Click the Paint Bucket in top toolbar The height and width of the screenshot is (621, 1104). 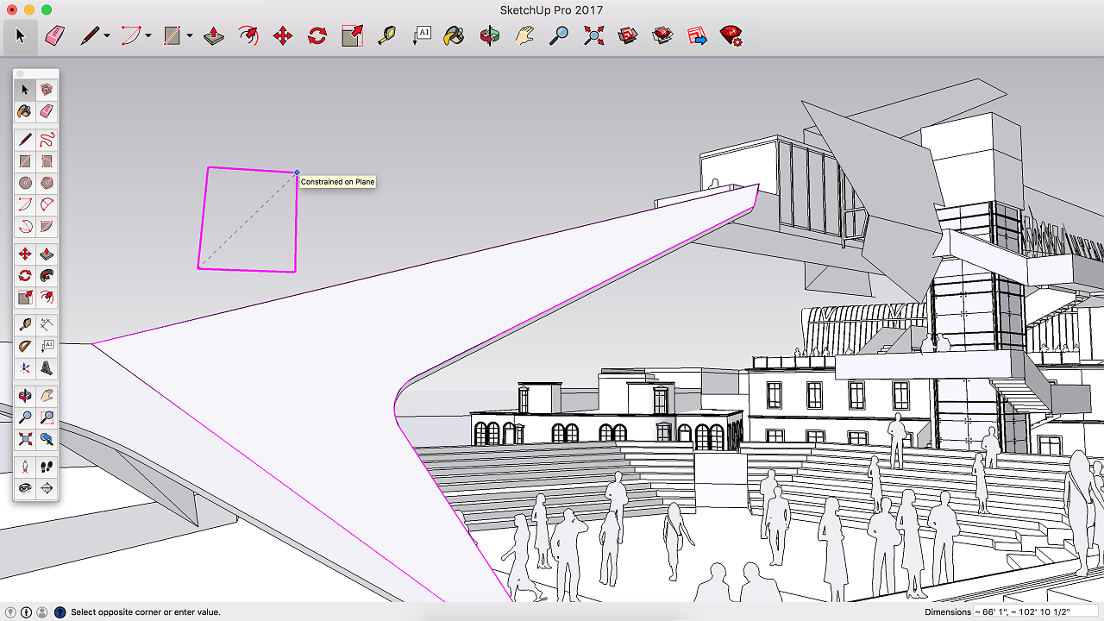[454, 36]
